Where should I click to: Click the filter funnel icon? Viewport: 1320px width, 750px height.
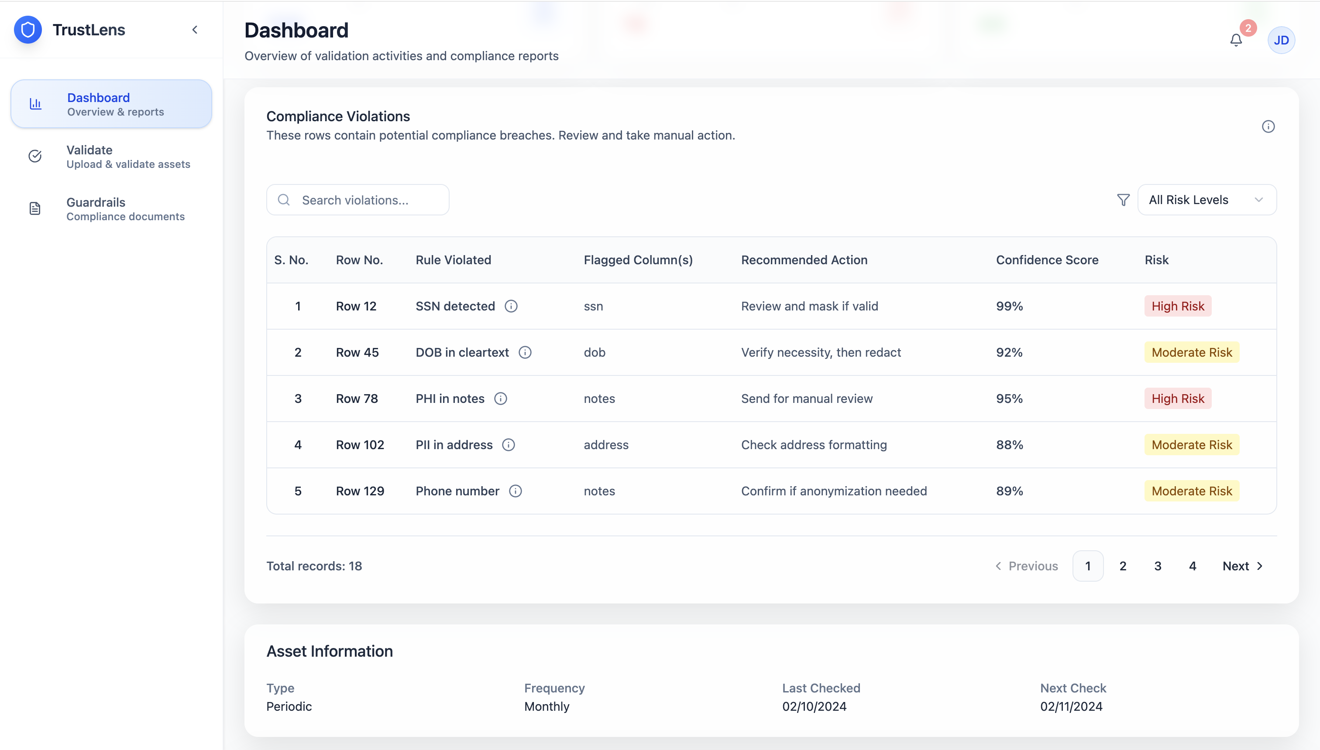[x=1123, y=200]
